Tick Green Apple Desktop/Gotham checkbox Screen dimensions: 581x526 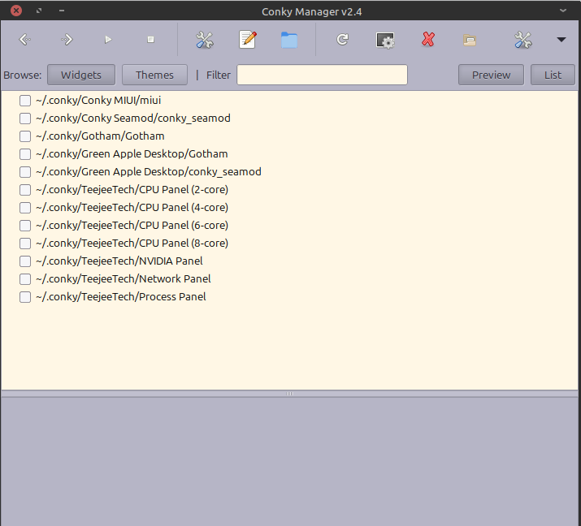click(x=25, y=154)
